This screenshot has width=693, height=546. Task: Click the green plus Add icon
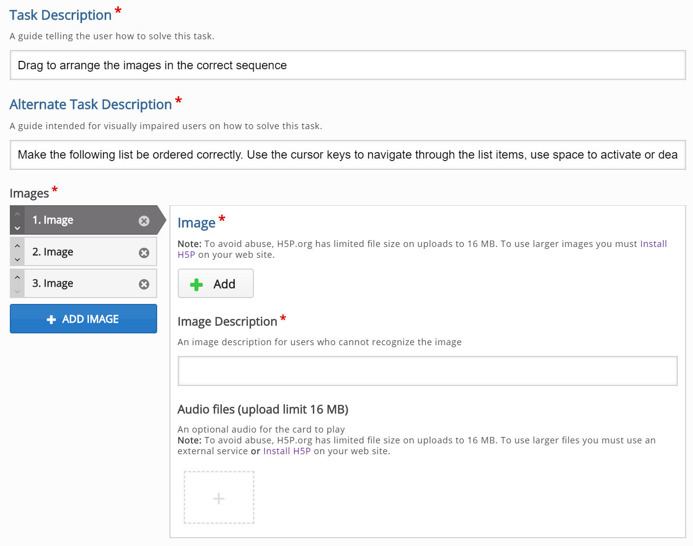click(196, 284)
